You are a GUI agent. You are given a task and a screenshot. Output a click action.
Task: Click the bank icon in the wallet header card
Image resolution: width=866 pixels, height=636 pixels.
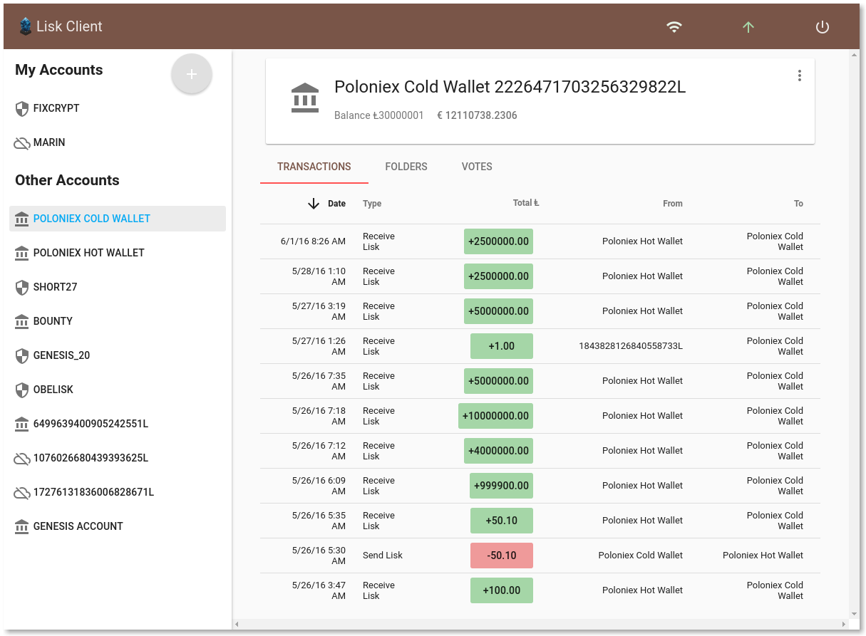(x=305, y=98)
